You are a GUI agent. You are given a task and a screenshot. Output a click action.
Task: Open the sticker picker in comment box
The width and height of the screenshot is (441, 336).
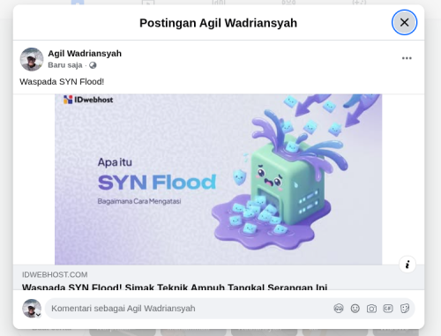click(405, 309)
